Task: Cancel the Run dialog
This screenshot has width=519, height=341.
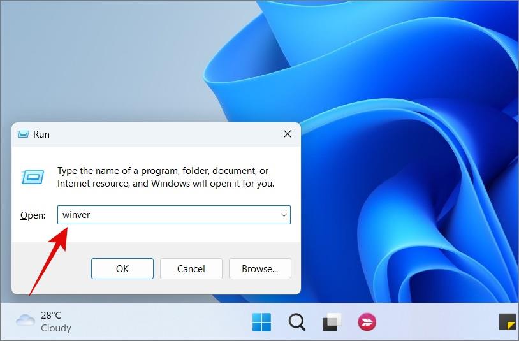Action: click(191, 268)
